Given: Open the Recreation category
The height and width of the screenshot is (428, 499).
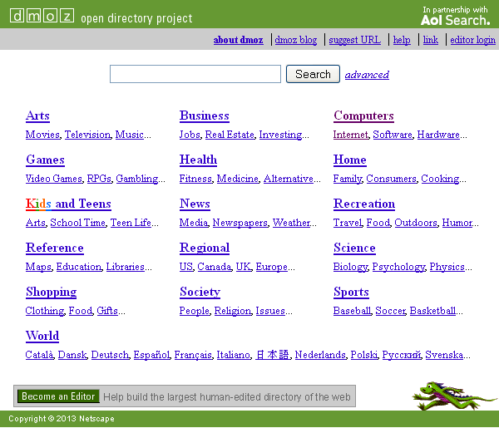Looking at the screenshot, I should [x=364, y=204].
